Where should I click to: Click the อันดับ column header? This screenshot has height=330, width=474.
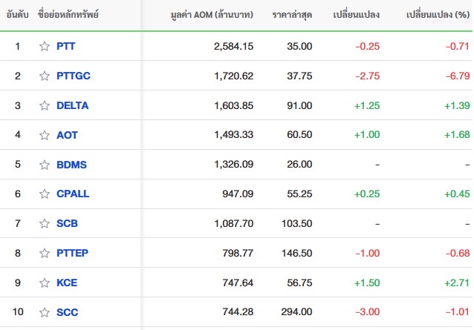coord(18,15)
